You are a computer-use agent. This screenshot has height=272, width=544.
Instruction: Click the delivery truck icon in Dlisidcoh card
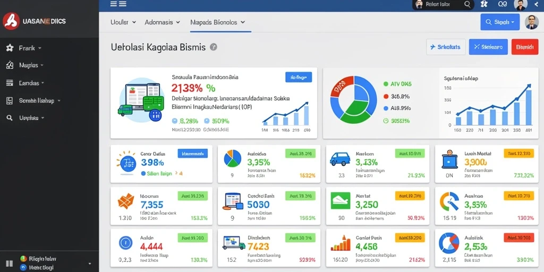[x=234, y=242]
